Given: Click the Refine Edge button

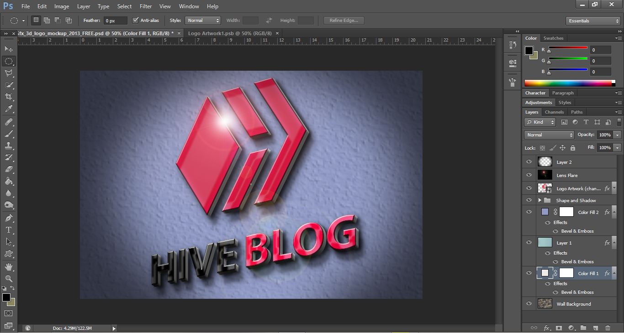Looking at the screenshot, I should click(344, 21).
